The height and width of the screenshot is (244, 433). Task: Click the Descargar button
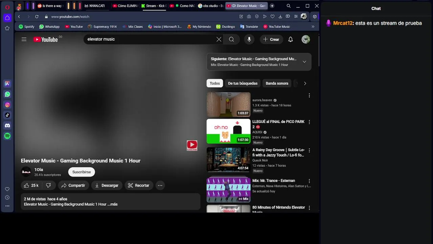[x=107, y=185]
